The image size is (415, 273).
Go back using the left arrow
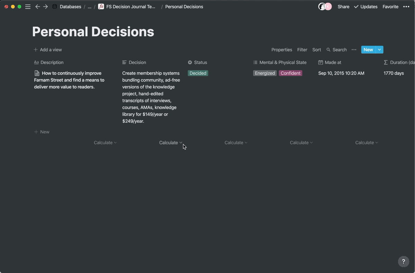point(38,7)
